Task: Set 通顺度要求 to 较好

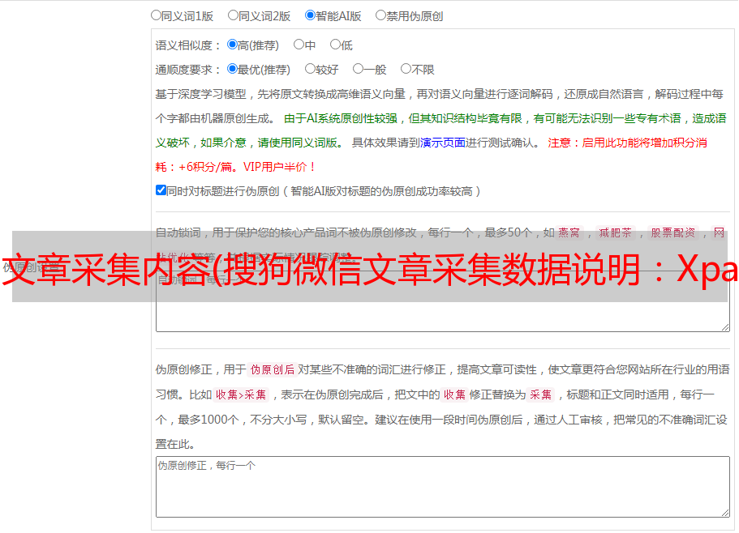Action: point(310,69)
